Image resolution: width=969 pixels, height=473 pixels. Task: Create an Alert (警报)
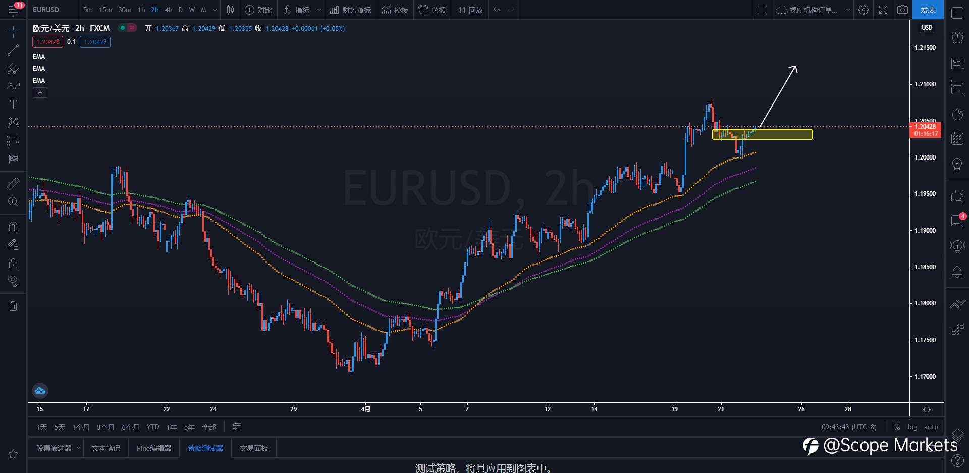[x=432, y=10]
